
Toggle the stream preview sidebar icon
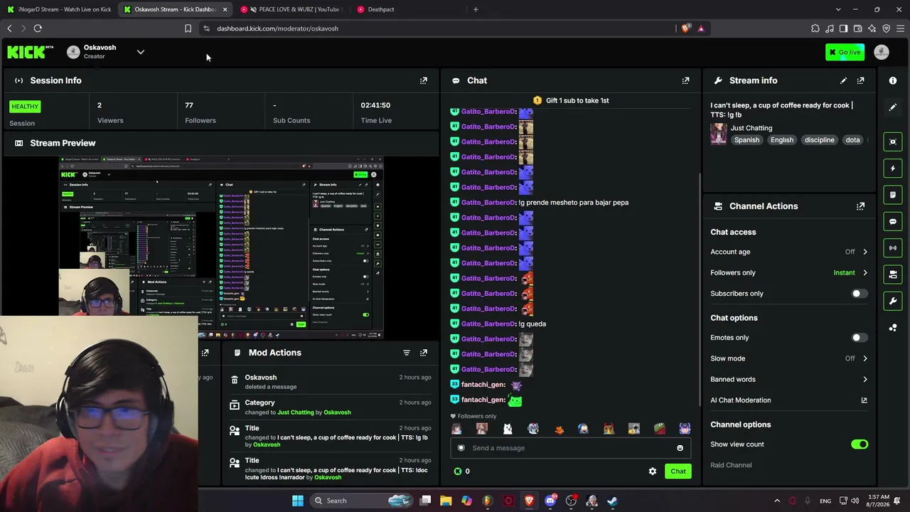[893, 142]
